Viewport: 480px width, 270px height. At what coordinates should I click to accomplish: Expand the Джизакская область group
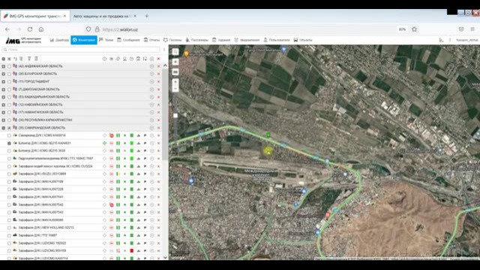3,89
